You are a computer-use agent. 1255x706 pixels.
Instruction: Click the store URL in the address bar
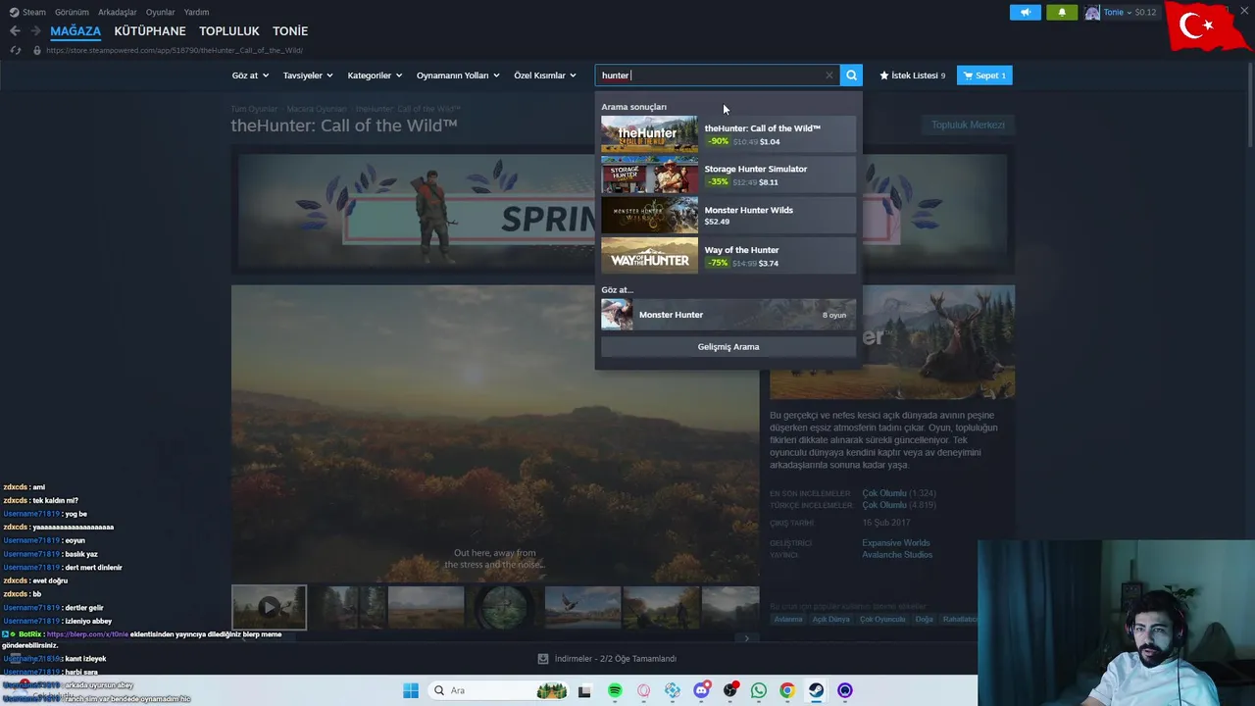[x=175, y=50]
